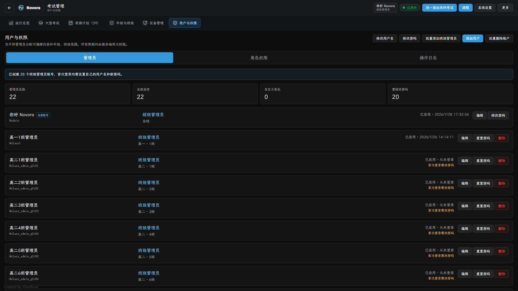Open 周测计划 via its calendar icon
This screenshot has height=291, width=518.
[71, 23]
